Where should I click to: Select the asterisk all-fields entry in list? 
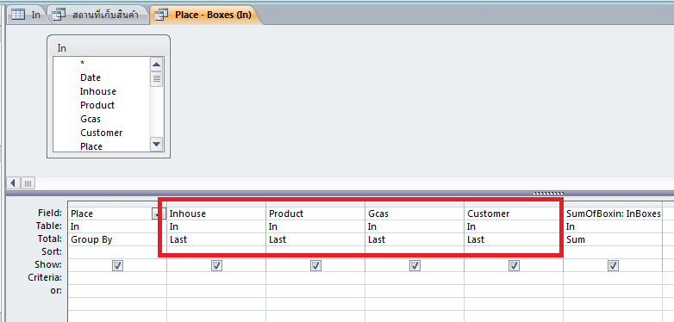[x=82, y=64]
